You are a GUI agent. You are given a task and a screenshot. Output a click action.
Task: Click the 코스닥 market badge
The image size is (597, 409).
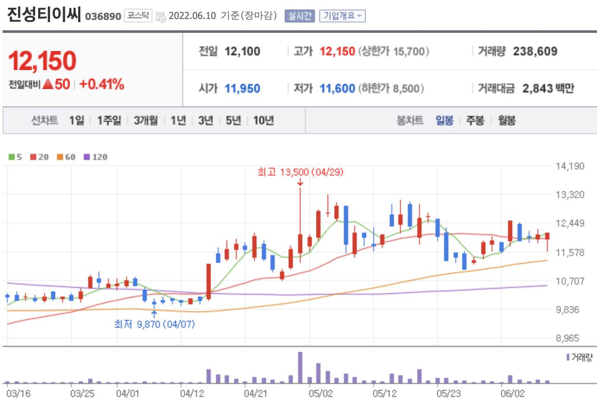click(138, 16)
